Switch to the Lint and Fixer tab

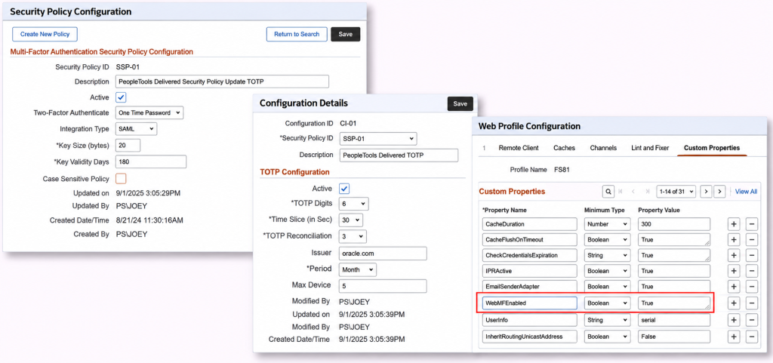click(x=650, y=148)
